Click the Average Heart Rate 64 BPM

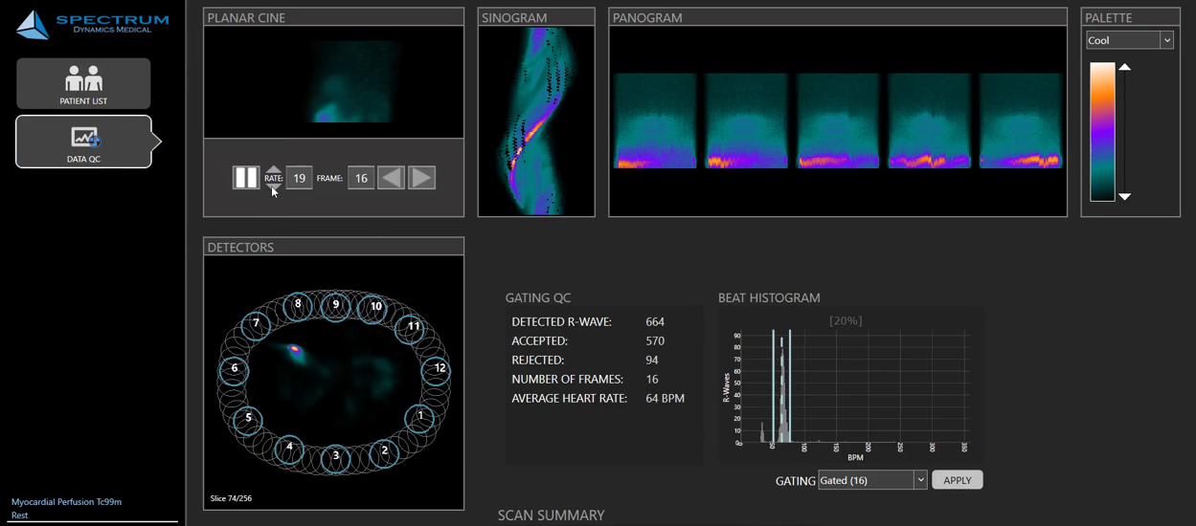pos(666,399)
